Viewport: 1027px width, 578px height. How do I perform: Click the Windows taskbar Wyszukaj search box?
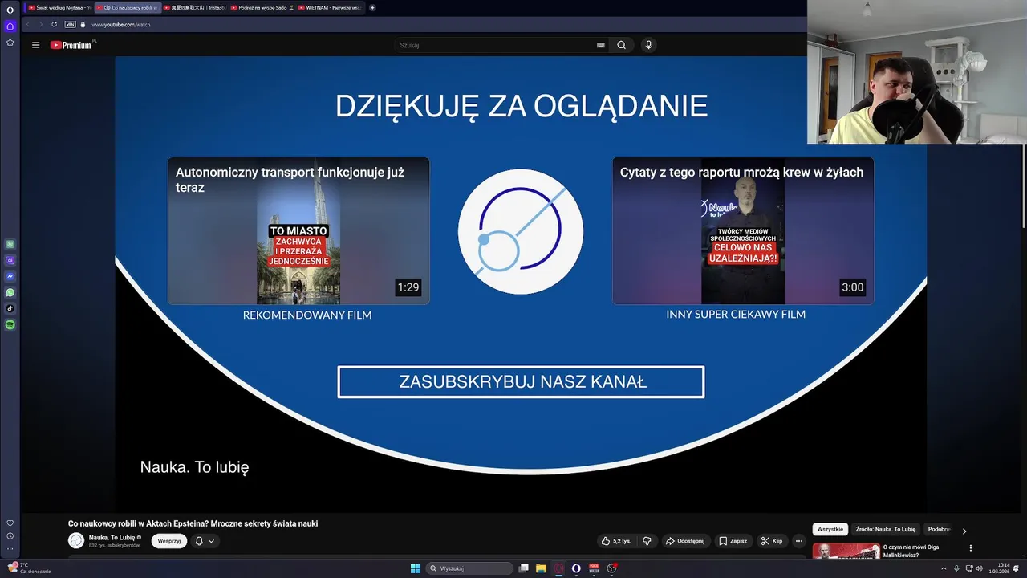pos(469,568)
